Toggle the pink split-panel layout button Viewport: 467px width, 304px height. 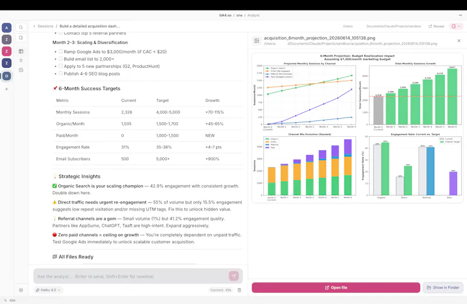click(x=454, y=26)
